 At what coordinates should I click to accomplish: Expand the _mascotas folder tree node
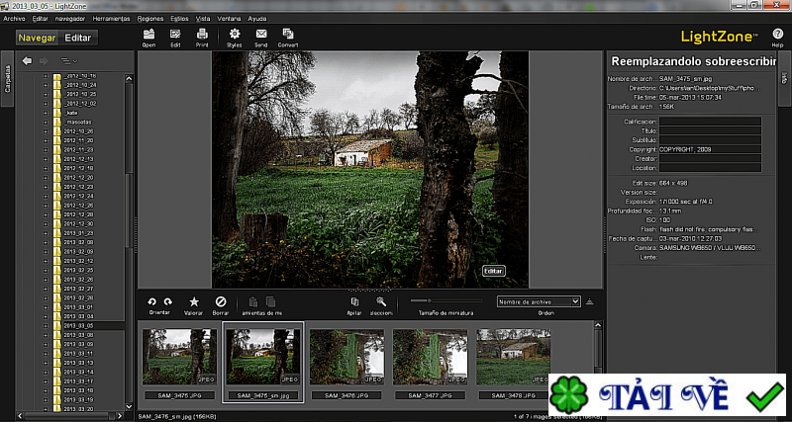46,122
